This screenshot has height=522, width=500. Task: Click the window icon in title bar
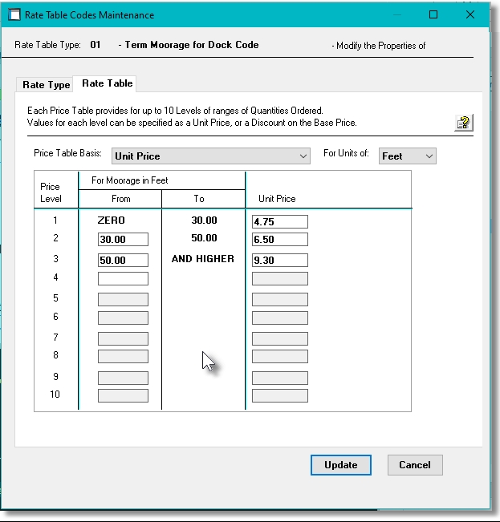click(14, 14)
